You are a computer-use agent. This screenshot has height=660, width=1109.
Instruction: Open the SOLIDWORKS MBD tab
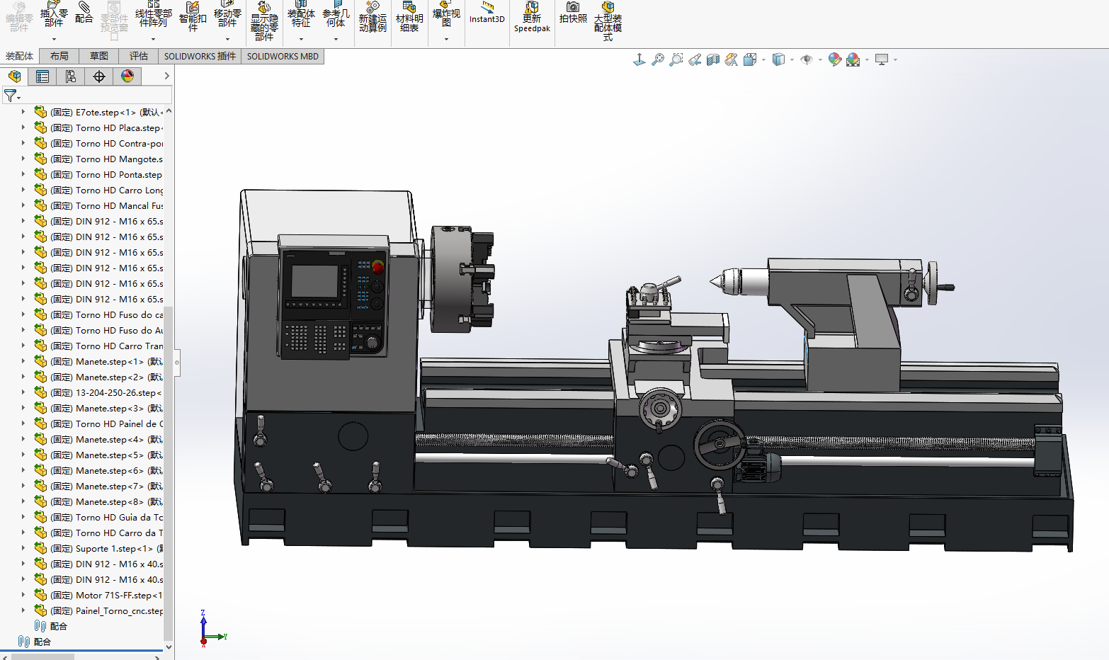click(x=283, y=56)
